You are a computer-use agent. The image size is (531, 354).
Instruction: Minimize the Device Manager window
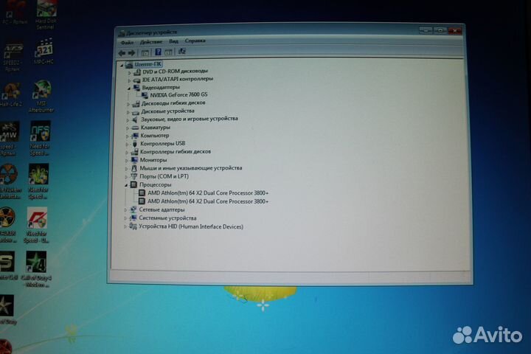tap(426, 30)
